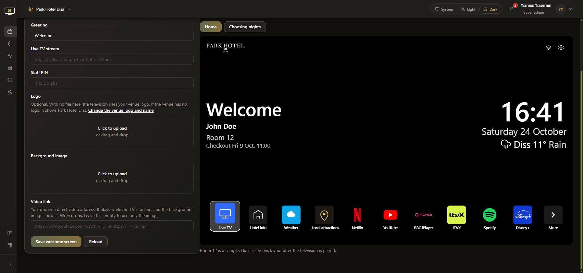Viewport: 583px width, 273px height.
Task: Open the table grid icon in sidebar
Action: coord(10,245)
